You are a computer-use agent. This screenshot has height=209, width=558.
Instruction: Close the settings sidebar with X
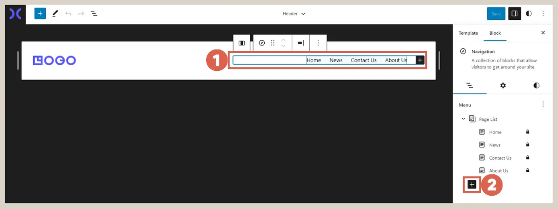pyautogui.click(x=543, y=33)
